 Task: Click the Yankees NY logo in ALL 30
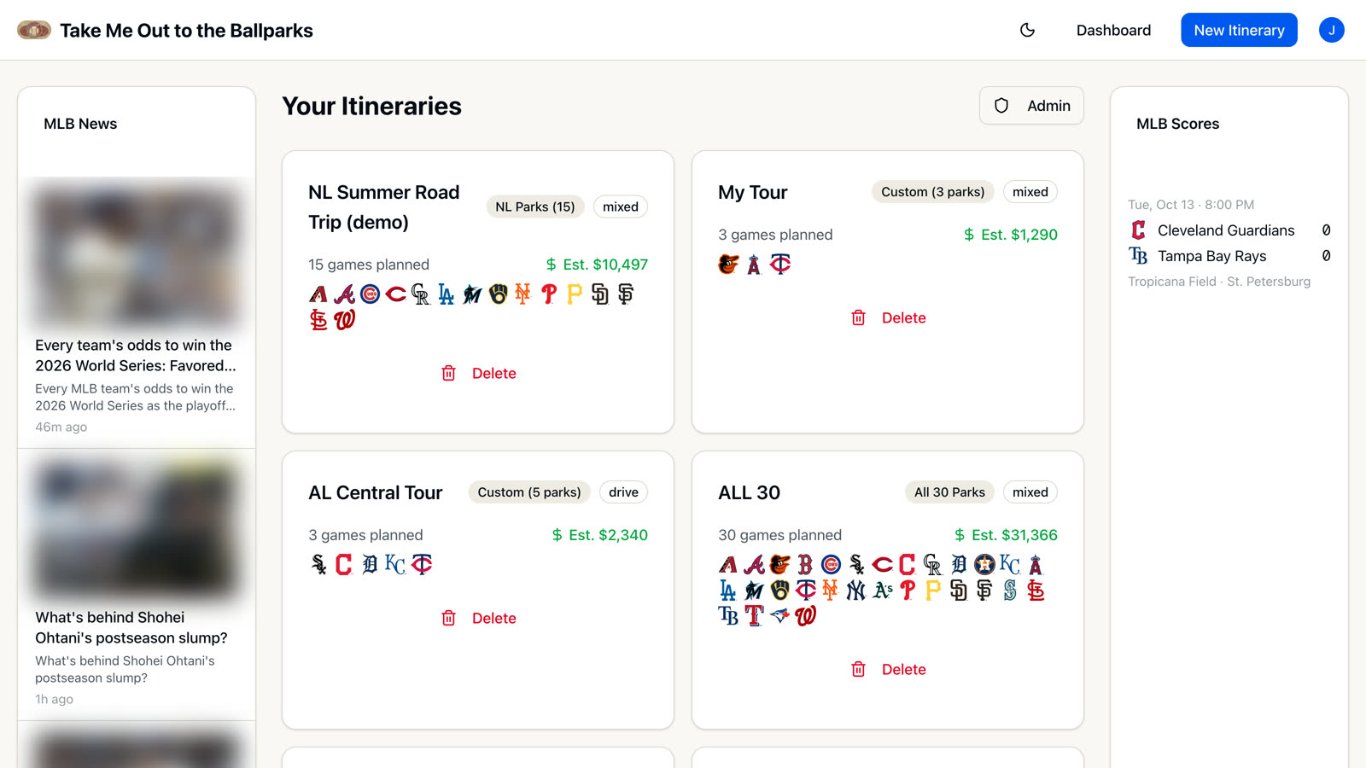(856, 591)
